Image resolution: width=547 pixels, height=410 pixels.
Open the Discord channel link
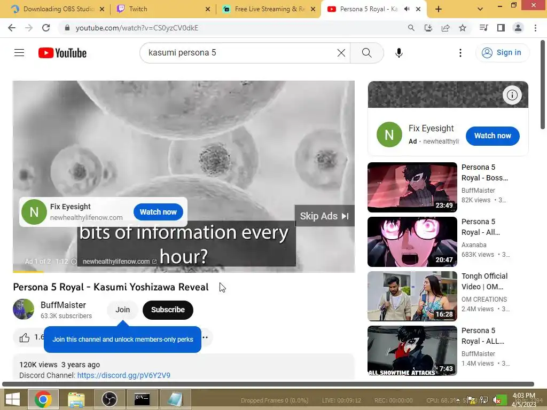point(124,375)
